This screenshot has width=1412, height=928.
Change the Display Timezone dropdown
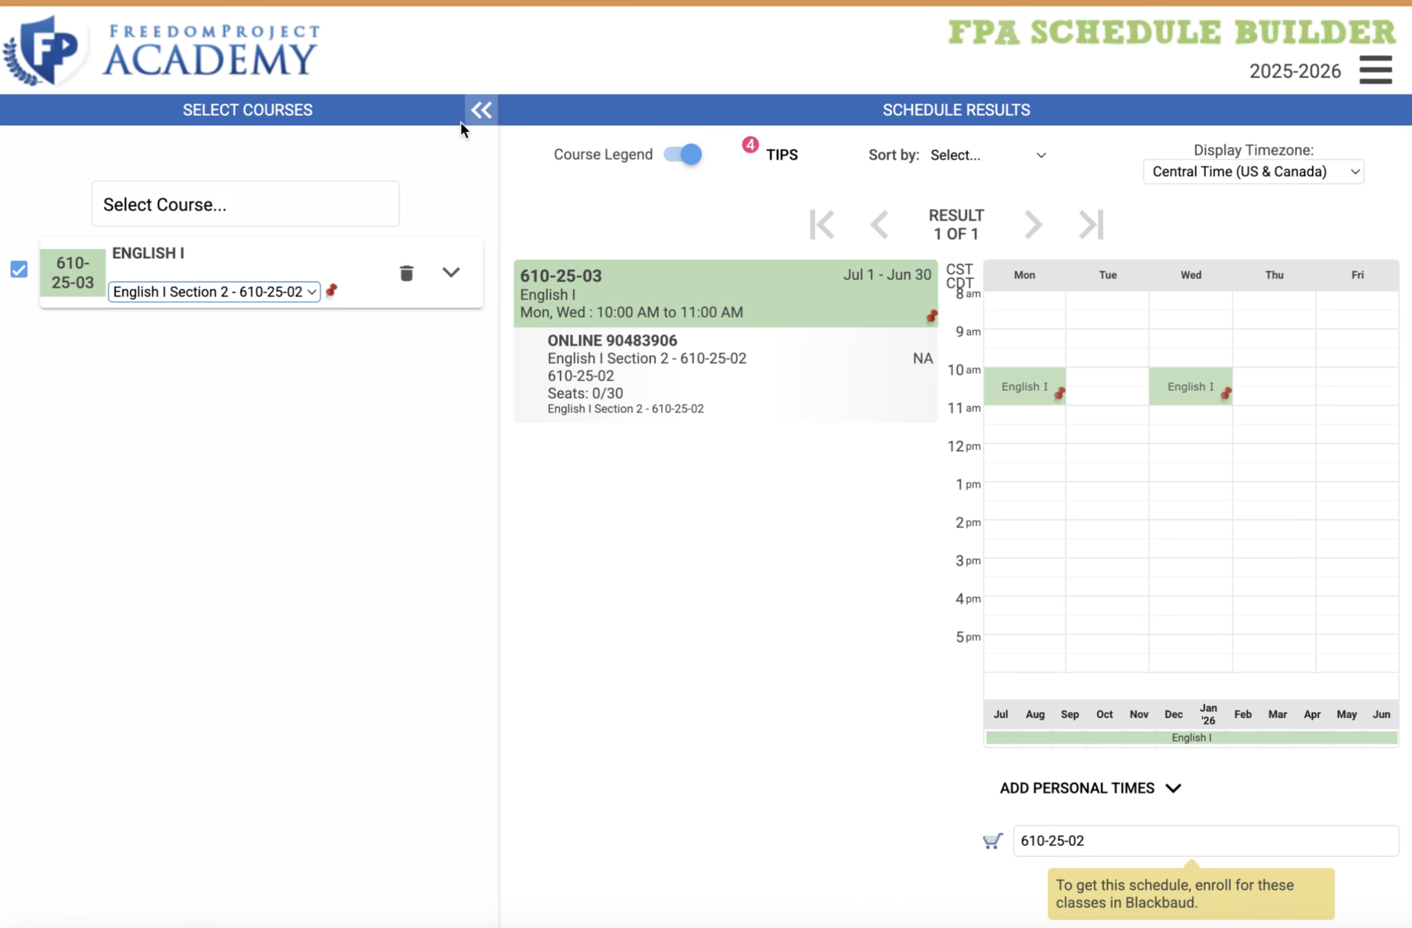1253,172
